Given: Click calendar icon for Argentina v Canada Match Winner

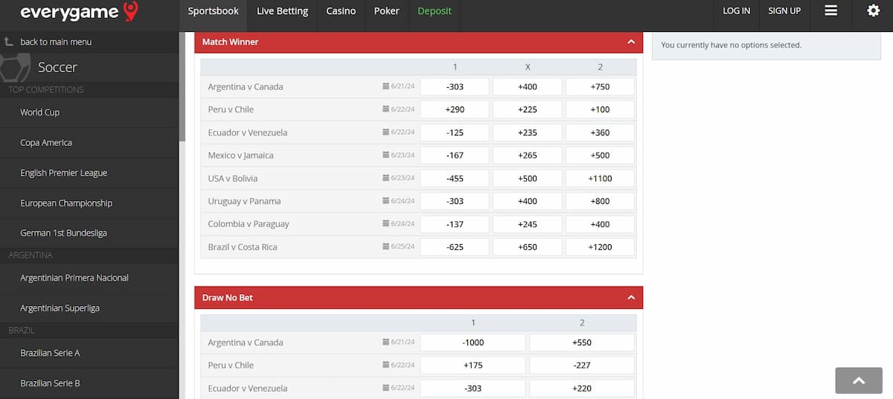Looking at the screenshot, I should coord(385,87).
